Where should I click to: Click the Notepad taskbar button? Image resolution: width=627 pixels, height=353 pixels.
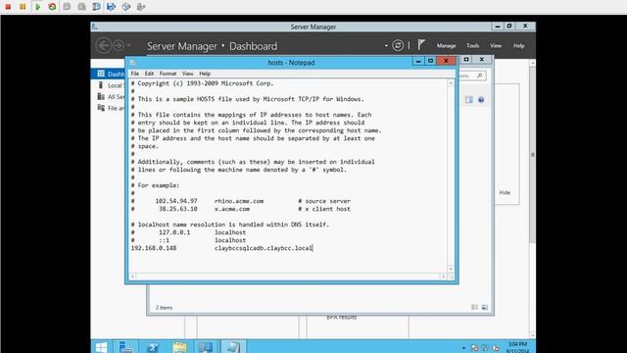(233, 347)
